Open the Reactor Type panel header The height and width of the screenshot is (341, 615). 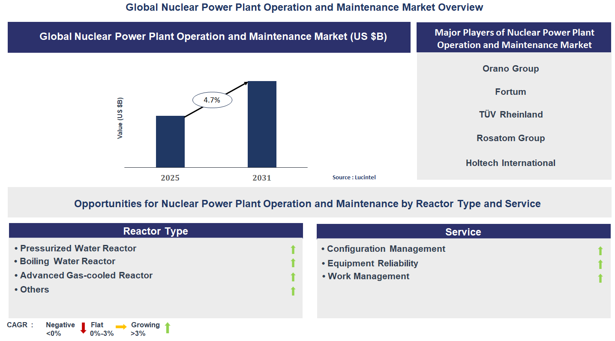pyautogui.click(x=156, y=230)
